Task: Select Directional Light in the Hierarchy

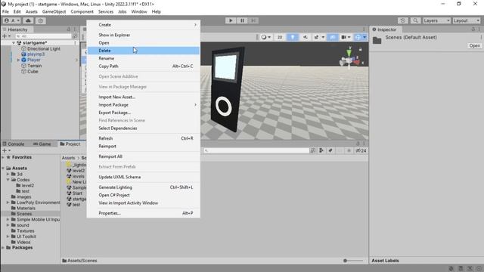Action: tap(44, 48)
